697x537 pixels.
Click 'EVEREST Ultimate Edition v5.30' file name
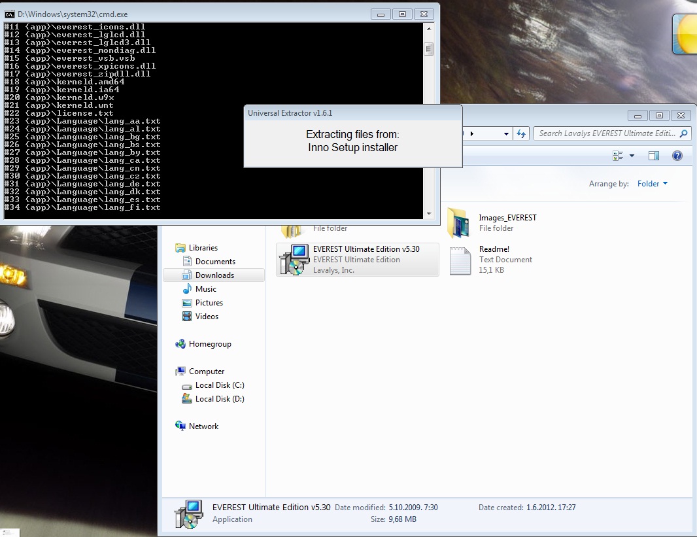click(366, 249)
